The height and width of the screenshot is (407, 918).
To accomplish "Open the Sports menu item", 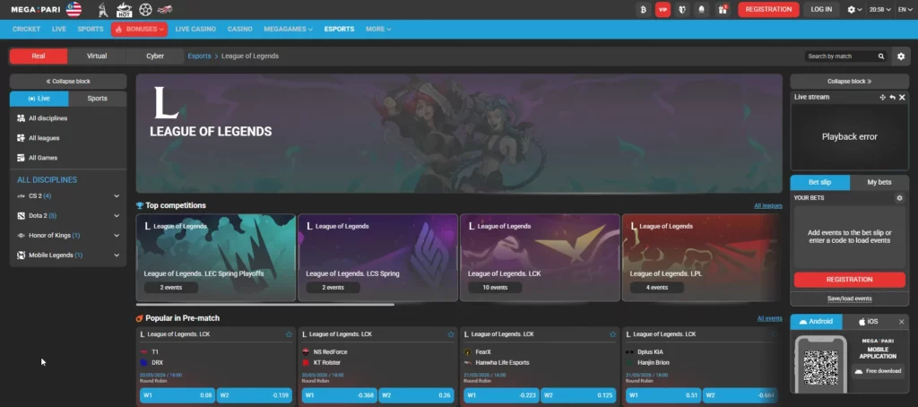I will [91, 29].
